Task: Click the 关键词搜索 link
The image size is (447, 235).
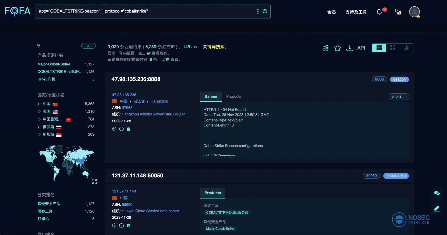Action: click(213, 47)
